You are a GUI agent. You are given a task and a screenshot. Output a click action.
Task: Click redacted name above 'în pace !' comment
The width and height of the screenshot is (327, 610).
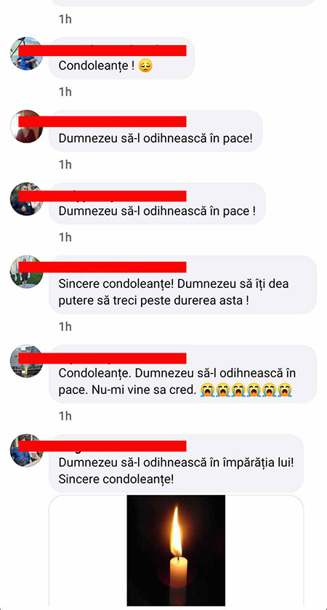(x=102, y=196)
